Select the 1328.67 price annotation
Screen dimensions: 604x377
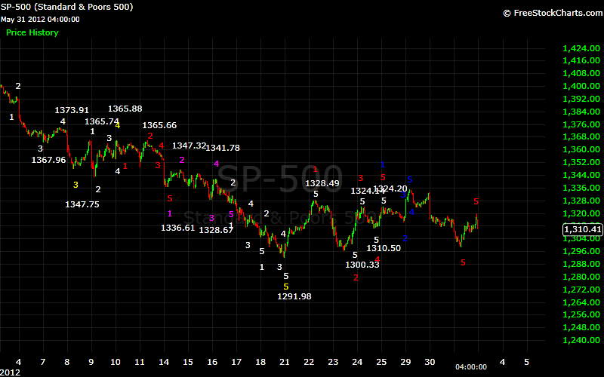216,230
